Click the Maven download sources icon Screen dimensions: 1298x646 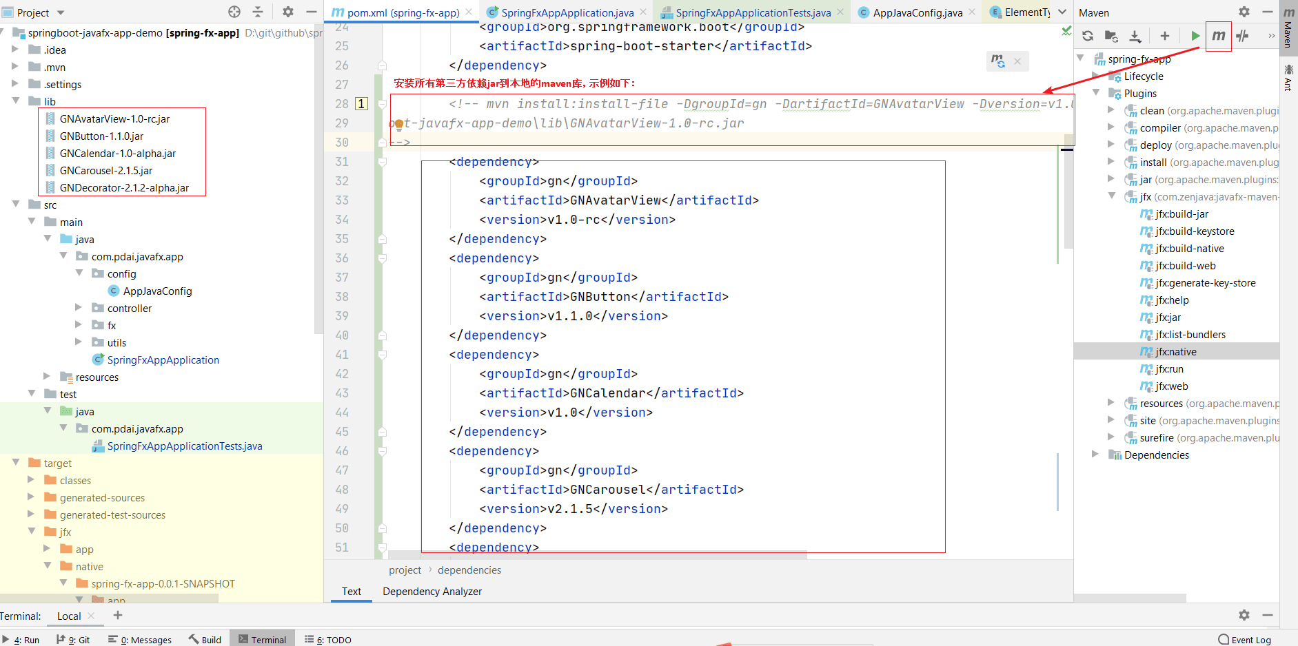[1135, 36]
